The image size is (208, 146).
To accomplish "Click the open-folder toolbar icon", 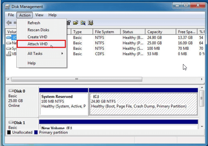I will 75,23.
